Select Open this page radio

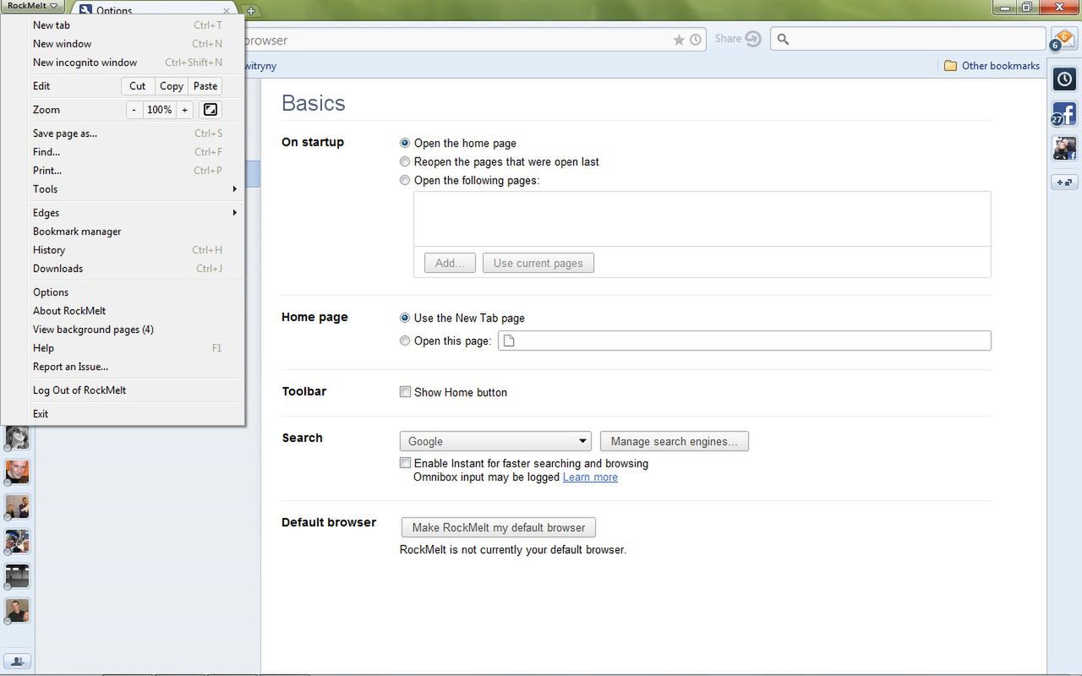pos(405,341)
